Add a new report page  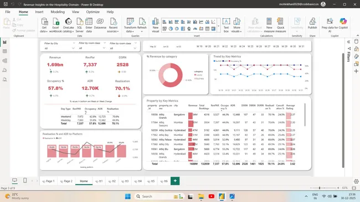tap(175, 180)
